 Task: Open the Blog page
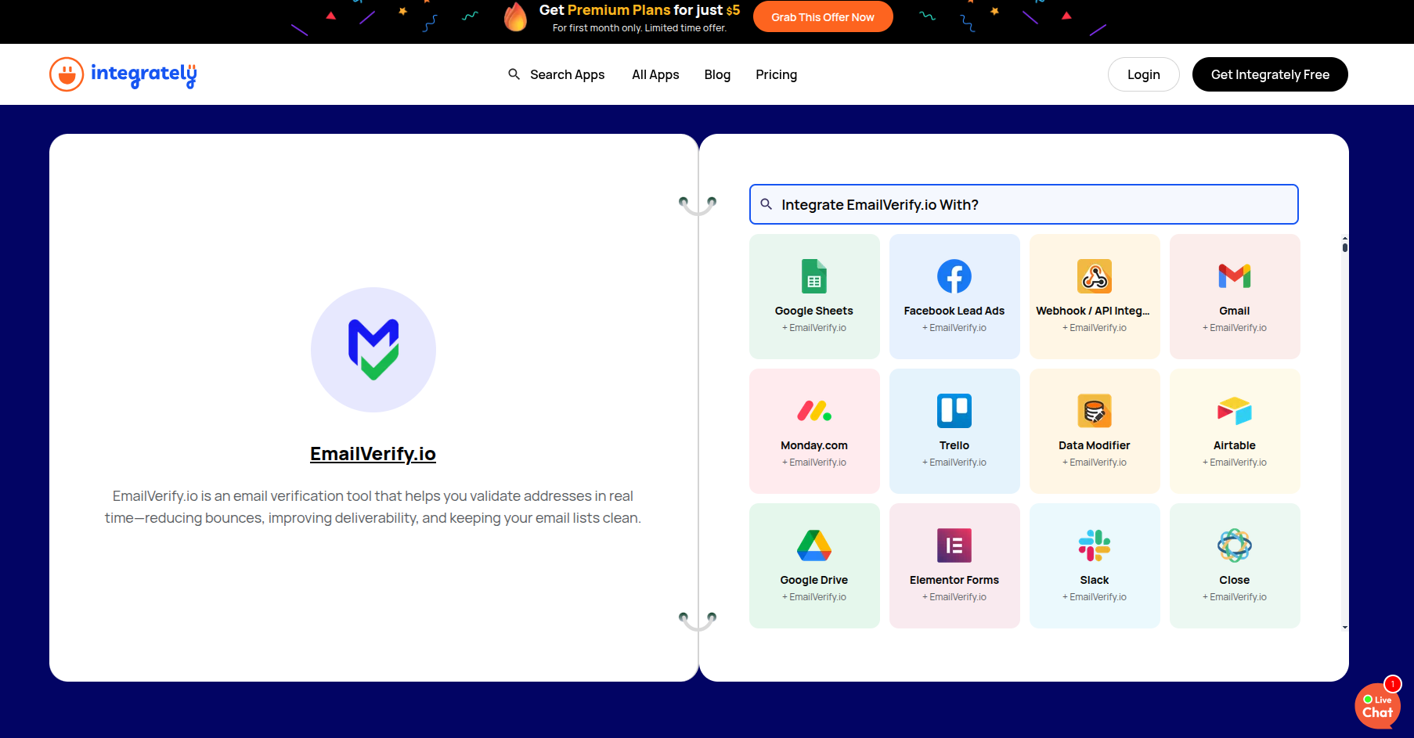[x=717, y=74]
